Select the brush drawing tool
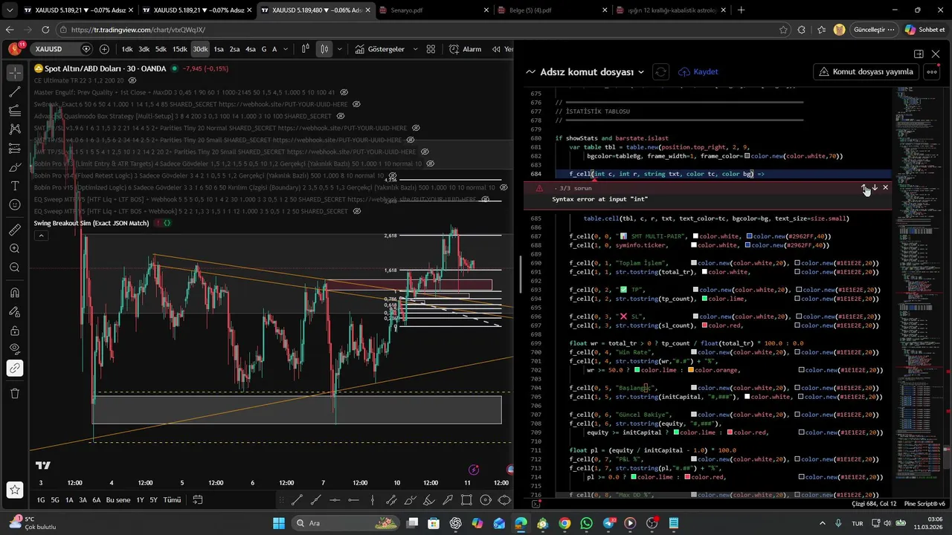This screenshot has height=535, width=952. pyautogui.click(x=15, y=166)
